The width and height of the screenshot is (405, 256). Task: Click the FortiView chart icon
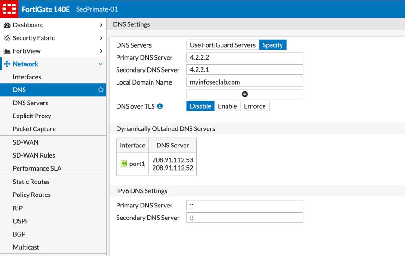[7, 51]
